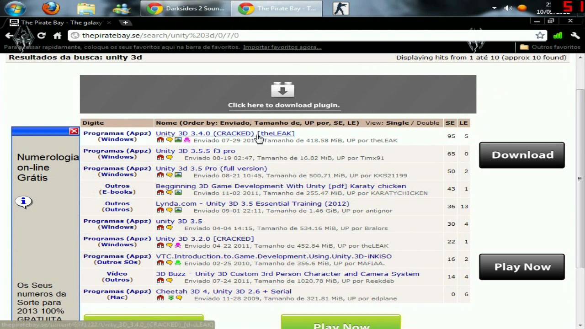Open Unity 3D 3.2.0 [CRACKED] link
585x329 pixels.
(205, 239)
